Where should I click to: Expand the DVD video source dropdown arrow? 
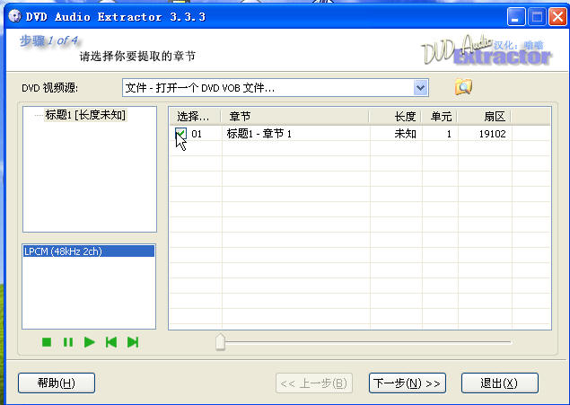click(421, 88)
